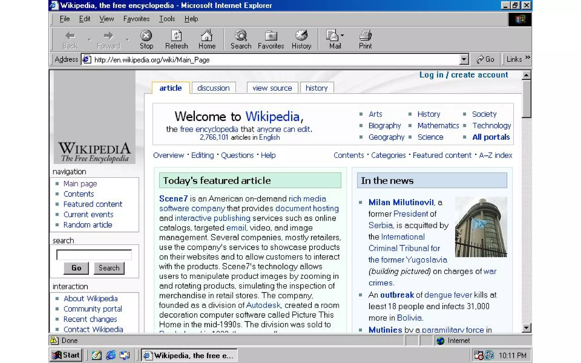Expand the Links toolbar chevron
This screenshot has height=363, width=581.
coord(528,58)
